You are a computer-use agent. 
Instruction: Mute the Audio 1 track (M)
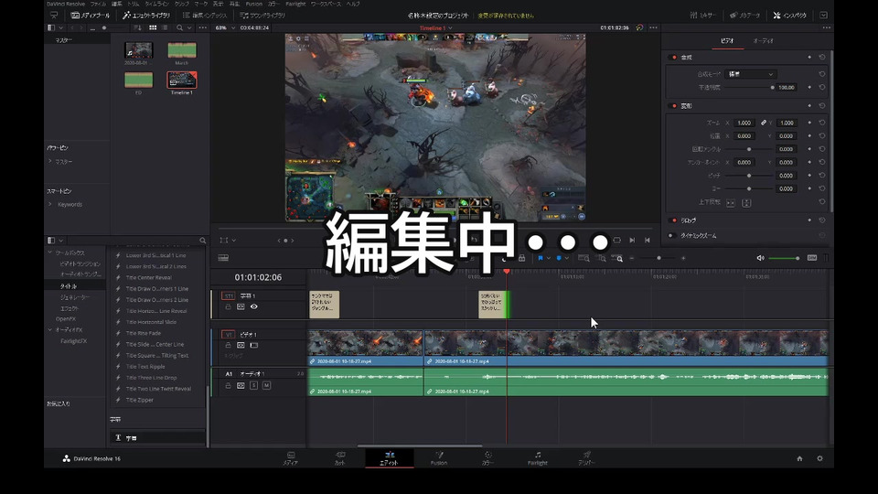click(266, 385)
